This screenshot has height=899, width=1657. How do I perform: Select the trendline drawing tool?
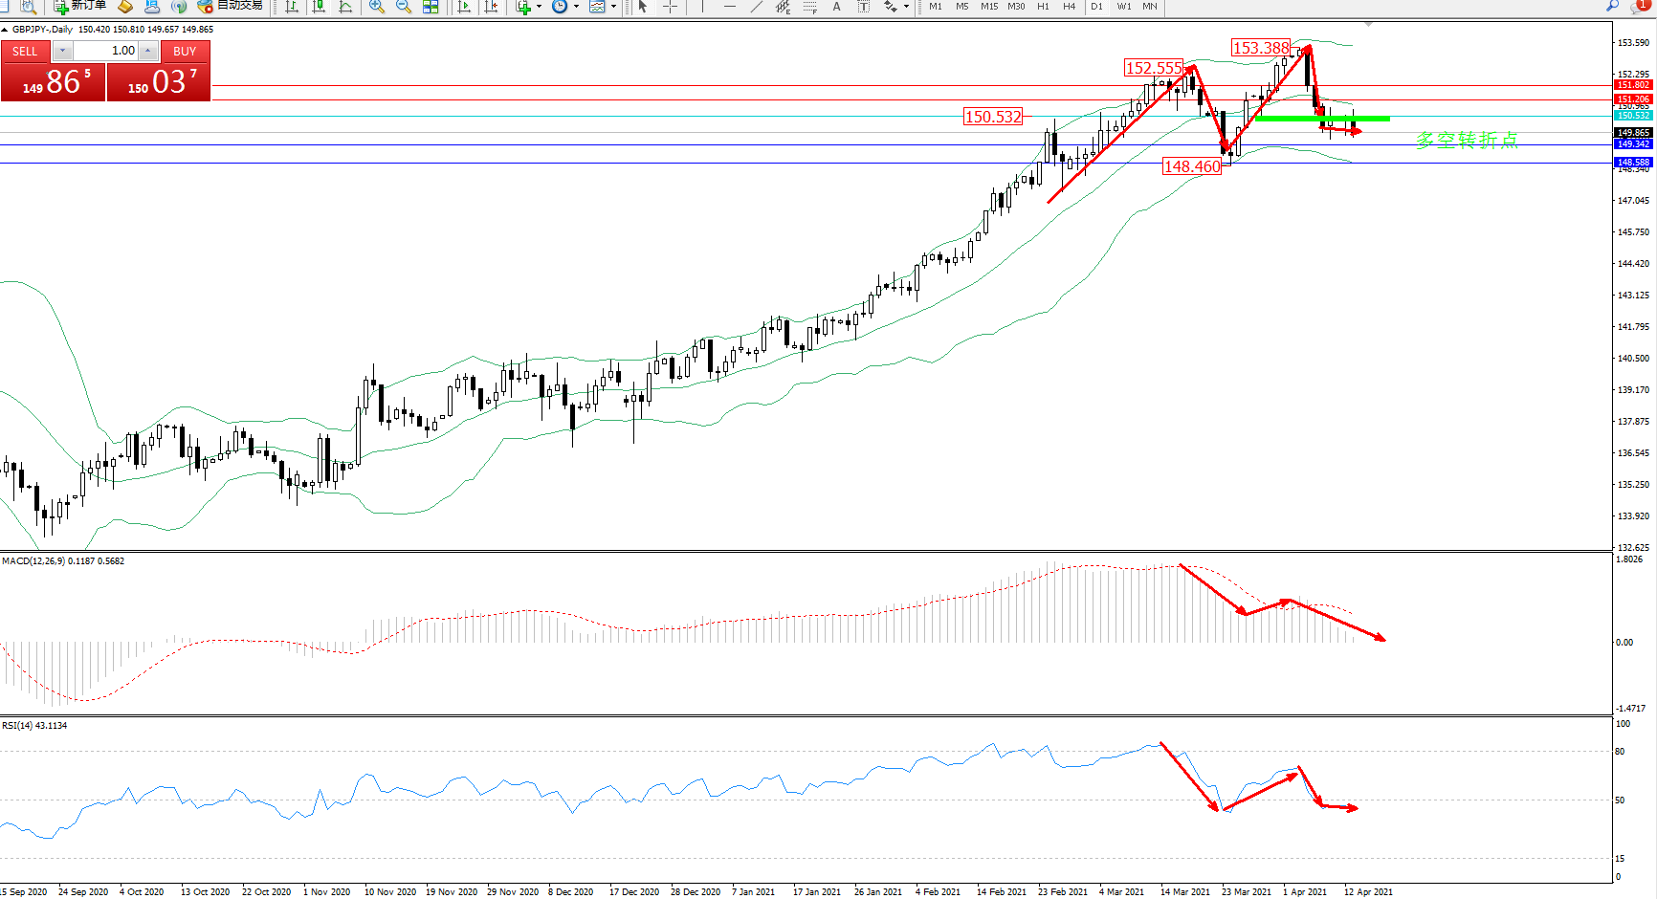[x=757, y=7]
